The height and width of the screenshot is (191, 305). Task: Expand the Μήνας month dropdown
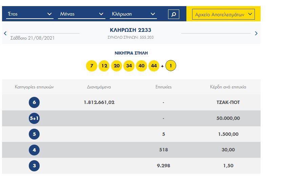point(81,14)
